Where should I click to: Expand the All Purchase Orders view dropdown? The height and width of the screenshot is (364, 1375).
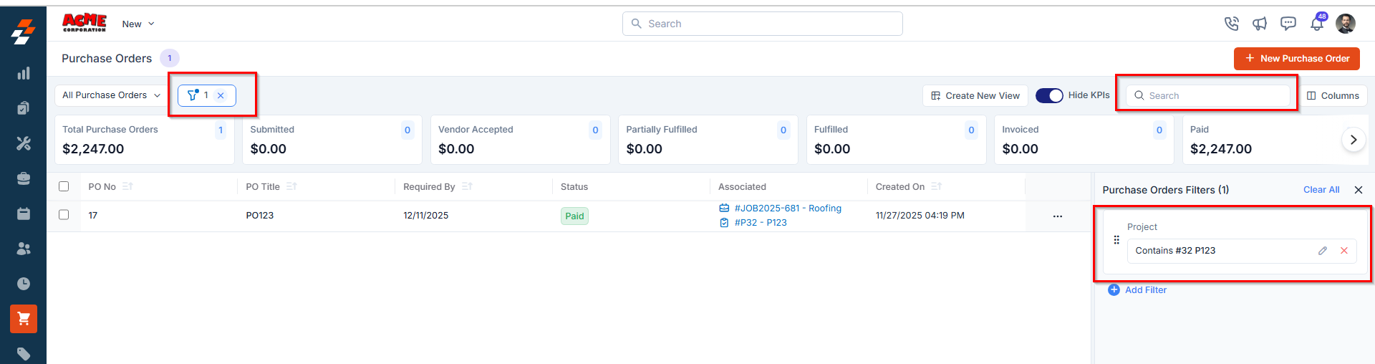[x=111, y=95]
